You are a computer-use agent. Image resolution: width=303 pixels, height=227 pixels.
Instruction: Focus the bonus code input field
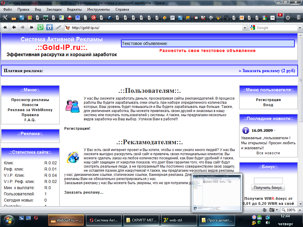pyautogui.click(x=268, y=181)
